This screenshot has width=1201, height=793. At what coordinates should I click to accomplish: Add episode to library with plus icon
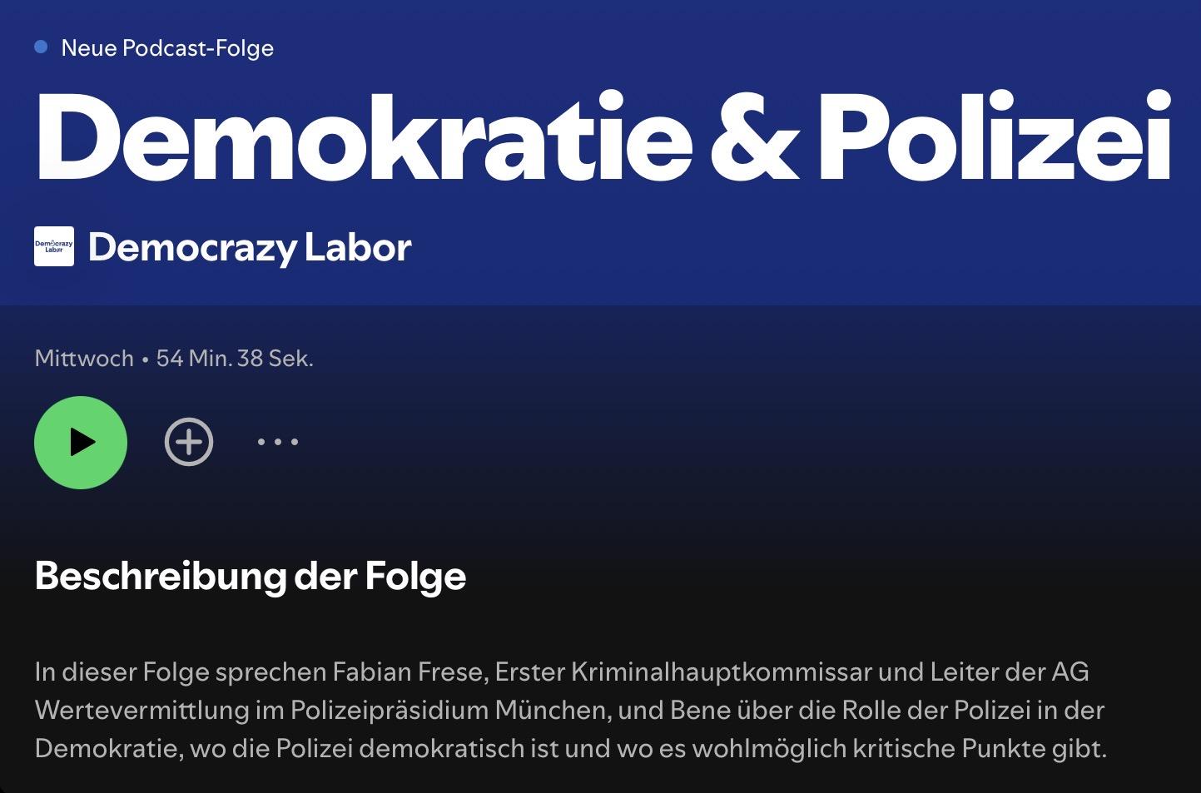pos(189,442)
